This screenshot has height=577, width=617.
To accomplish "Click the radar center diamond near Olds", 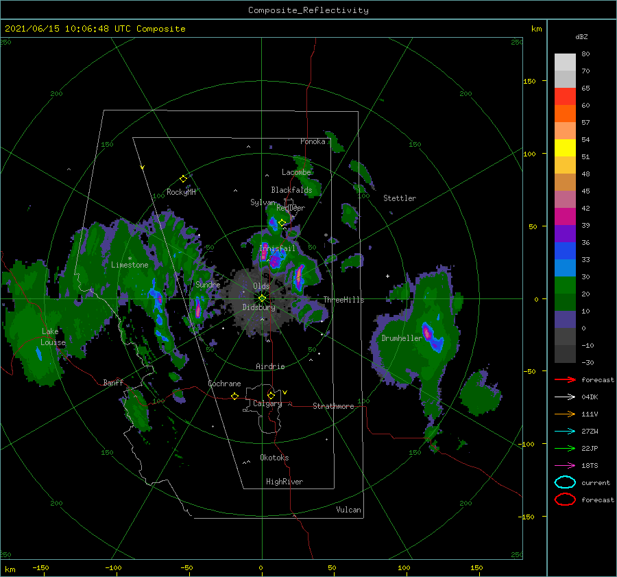I will [262, 298].
